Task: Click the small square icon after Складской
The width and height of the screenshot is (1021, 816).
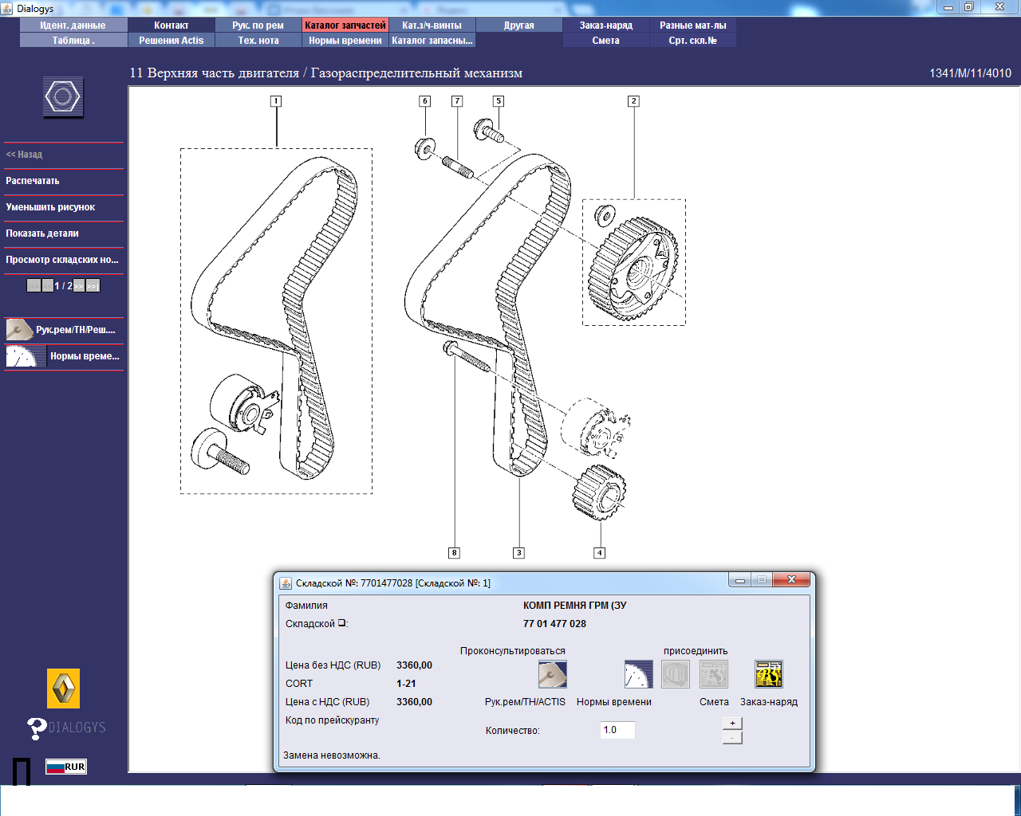Action: coord(341,623)
